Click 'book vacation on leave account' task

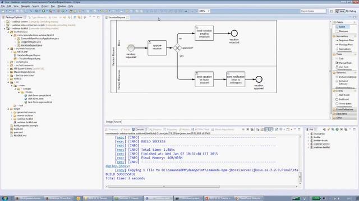click(x=204, y=79)
